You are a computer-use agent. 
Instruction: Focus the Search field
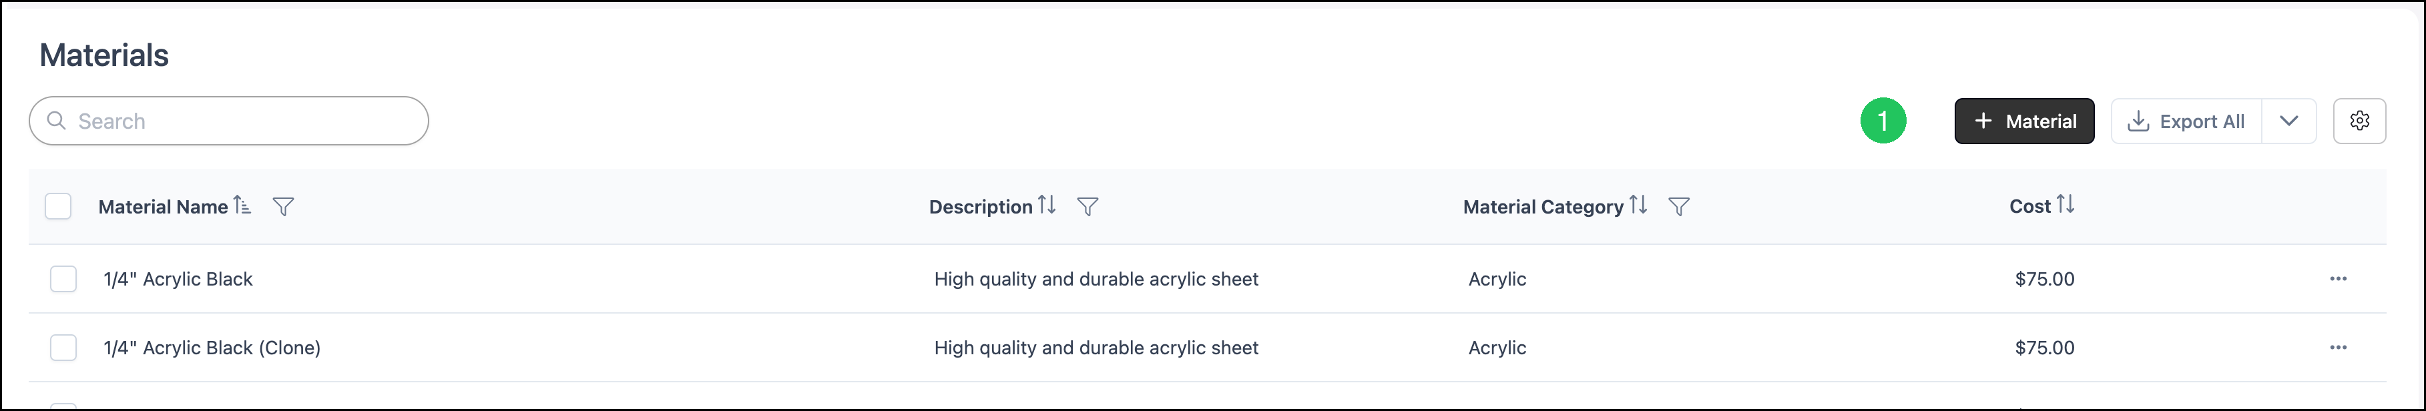(x=229, y=120)
